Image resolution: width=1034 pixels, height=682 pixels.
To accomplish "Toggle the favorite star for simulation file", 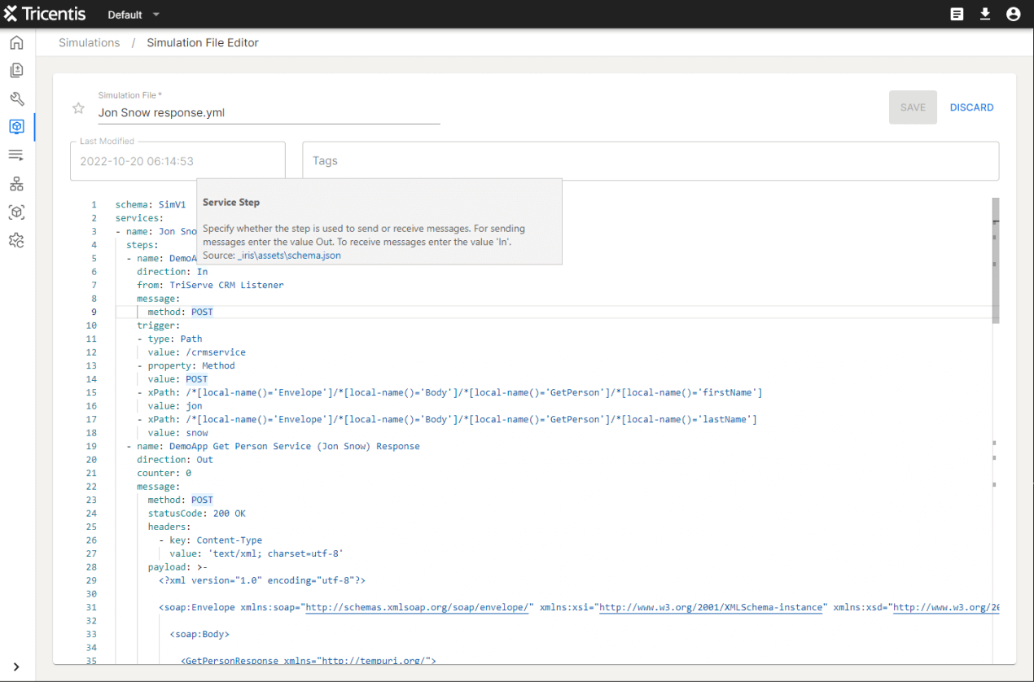I will click(79, 108).
